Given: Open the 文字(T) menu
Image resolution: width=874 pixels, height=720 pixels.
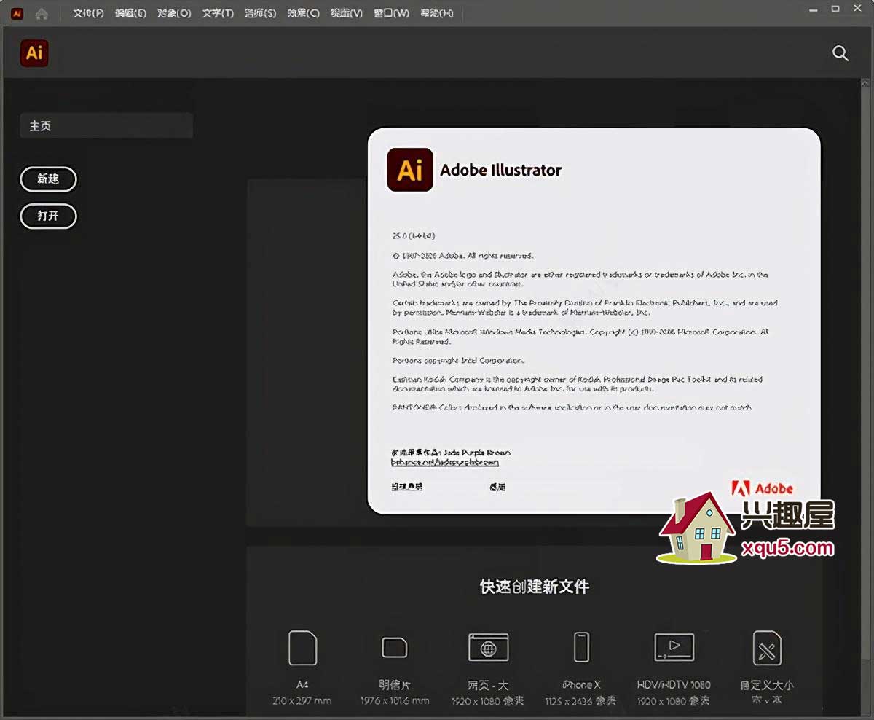Looking at the screenshot, I should pos(218,13).
